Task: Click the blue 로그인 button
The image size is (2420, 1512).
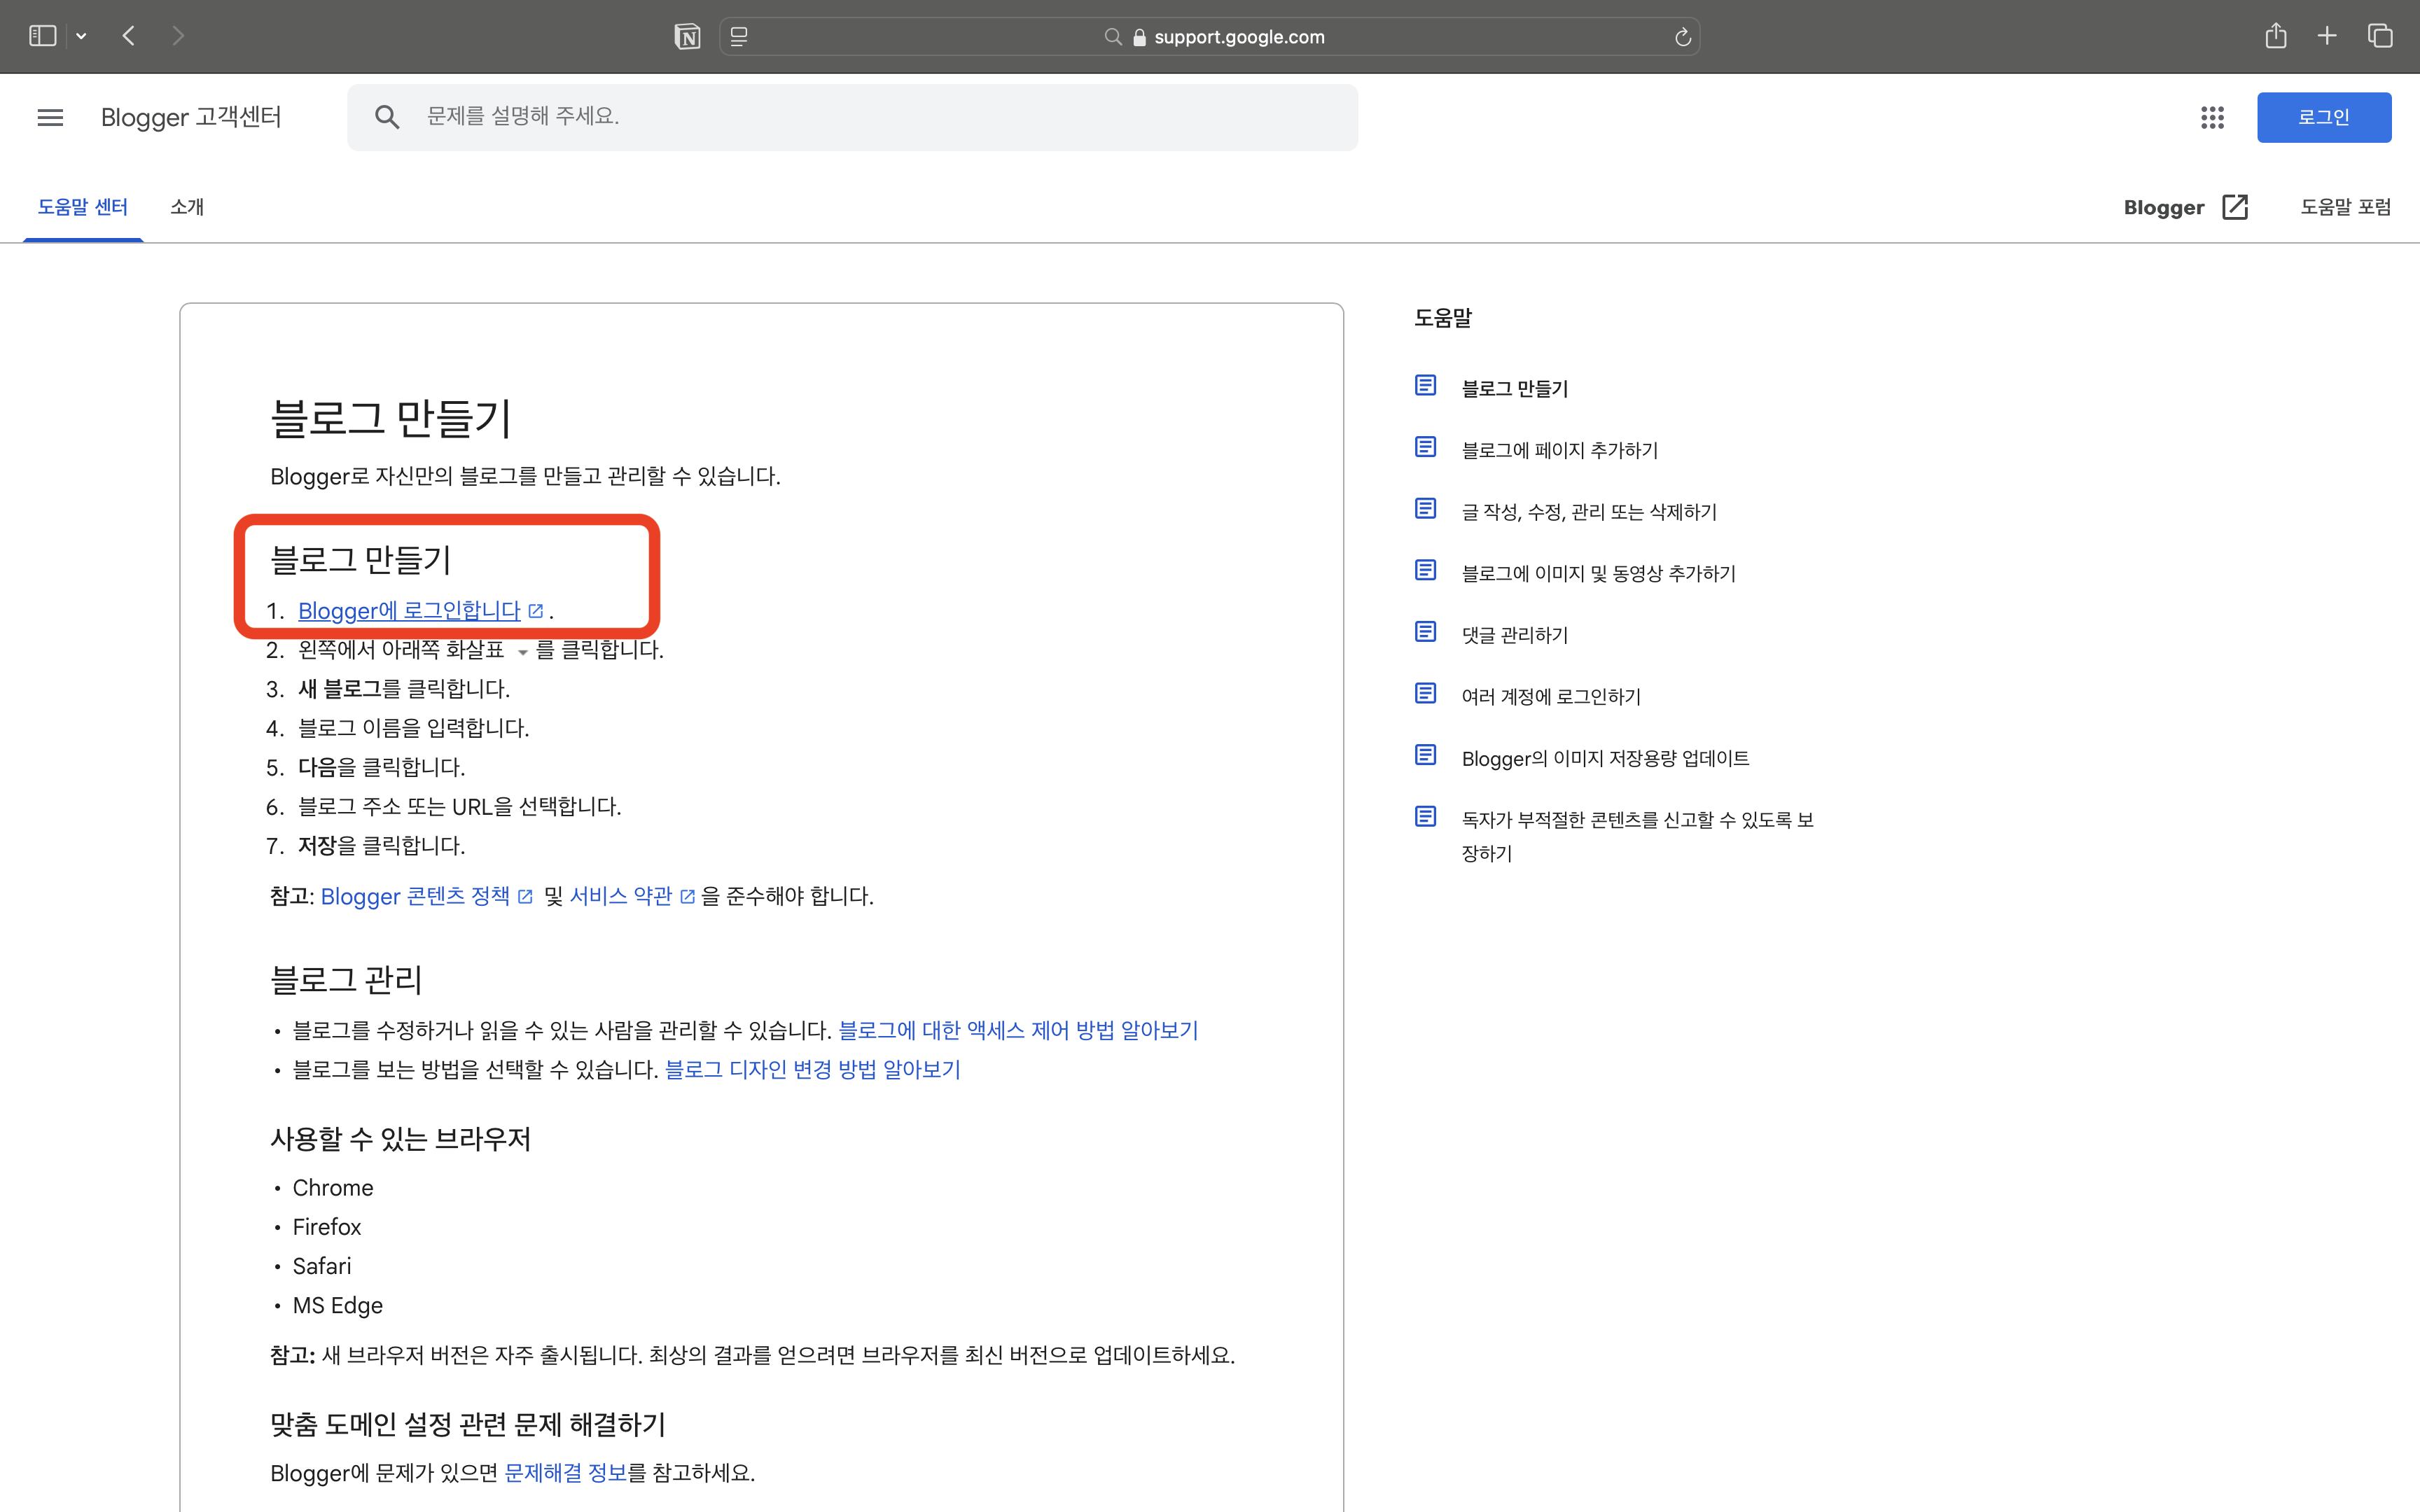Action: (x=2323, y=117)
